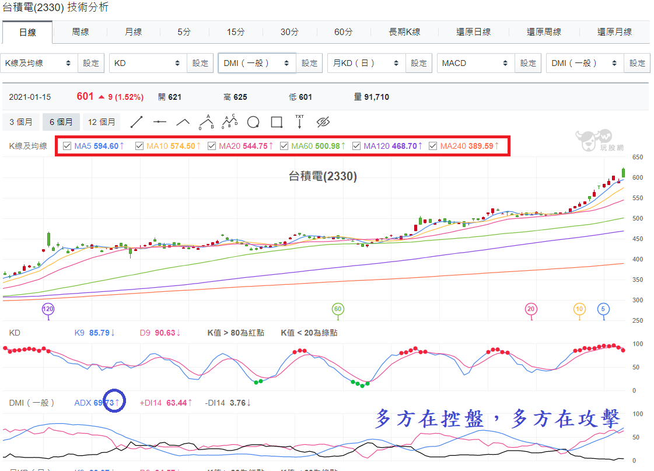Screen dimensions: 654x471
Task: Select the angle line drawing tool
Action: (x=183, y=122)
